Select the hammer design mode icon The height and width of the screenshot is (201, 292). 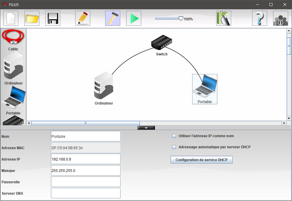coord(113,18)
